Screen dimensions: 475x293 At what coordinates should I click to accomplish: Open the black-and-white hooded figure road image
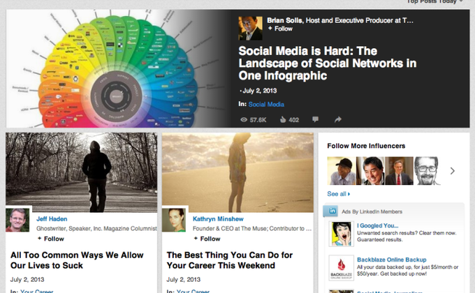82,172
